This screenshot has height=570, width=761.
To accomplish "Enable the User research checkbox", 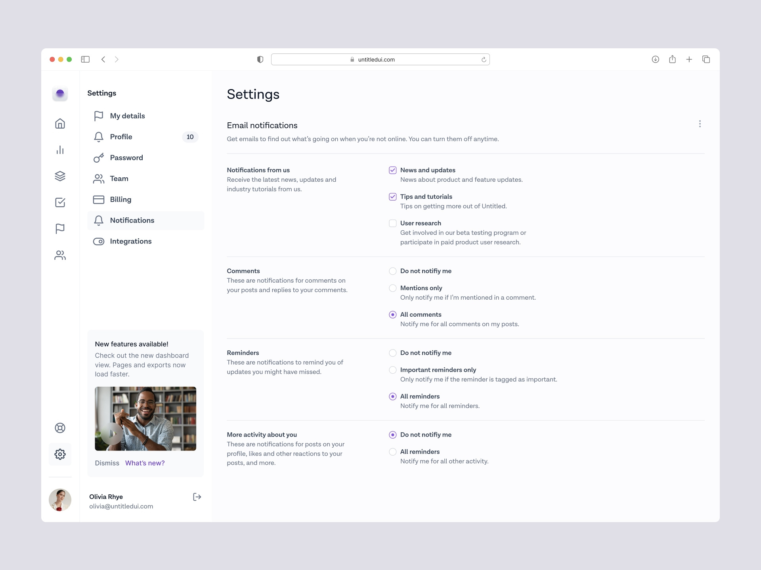I will tap(393, 223).
